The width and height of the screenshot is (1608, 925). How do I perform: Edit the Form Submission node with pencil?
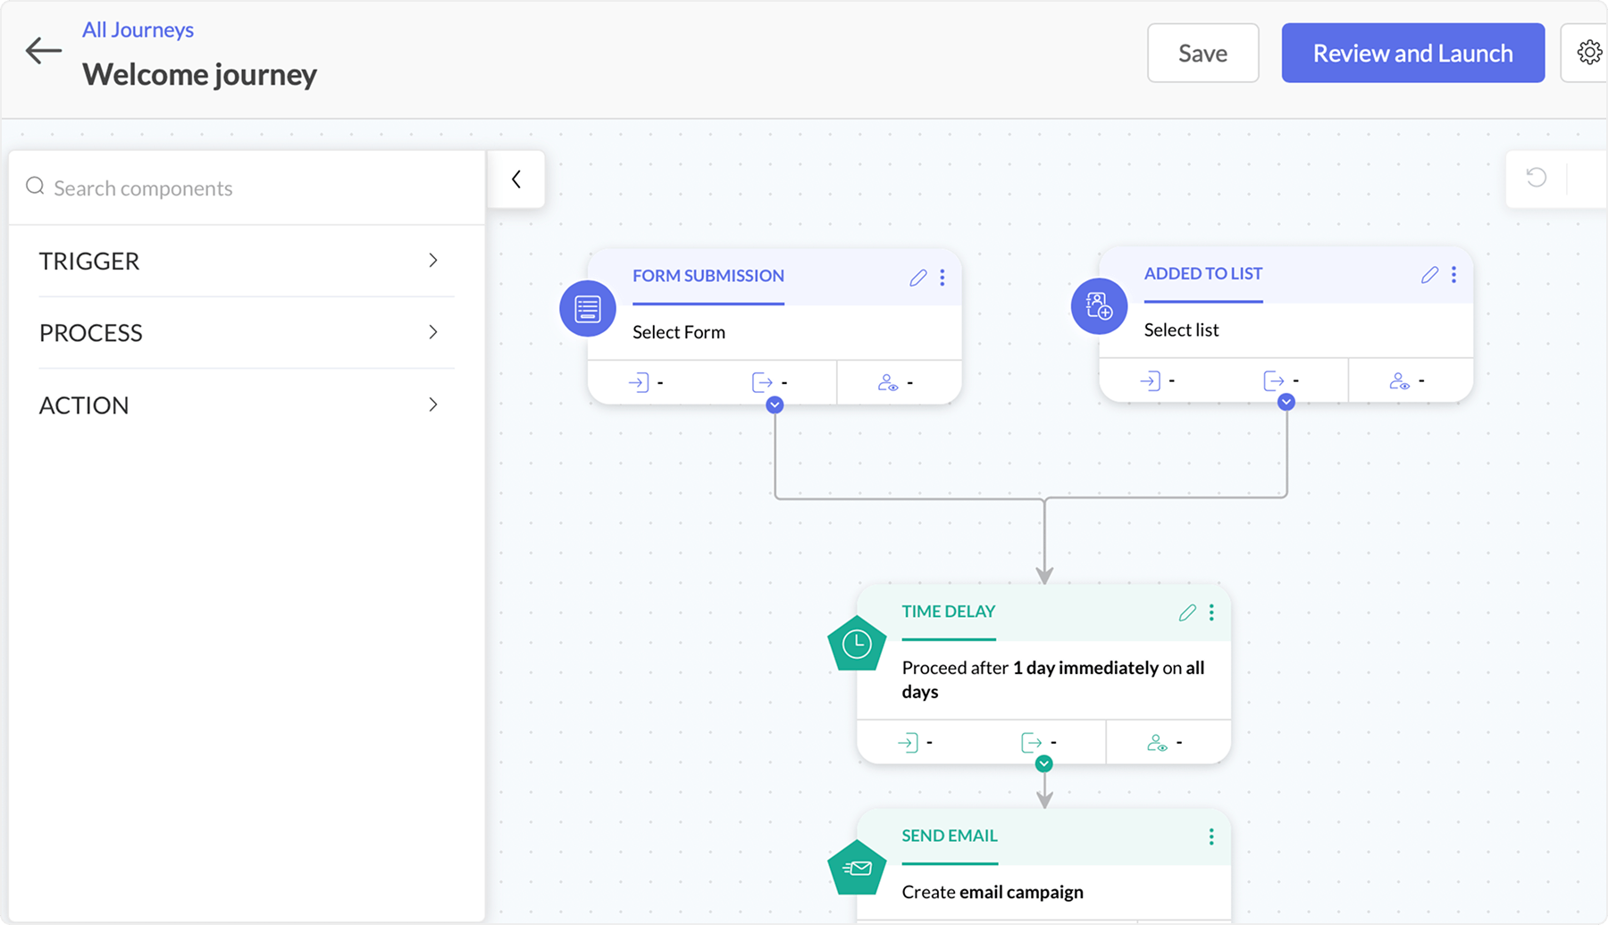click(x=917, y=278)
